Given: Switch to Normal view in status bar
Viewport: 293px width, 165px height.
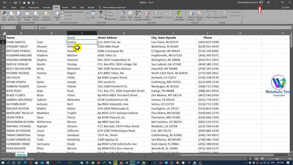Looking at the screenshot, I should pyautogui.click(x=250, y=159).
